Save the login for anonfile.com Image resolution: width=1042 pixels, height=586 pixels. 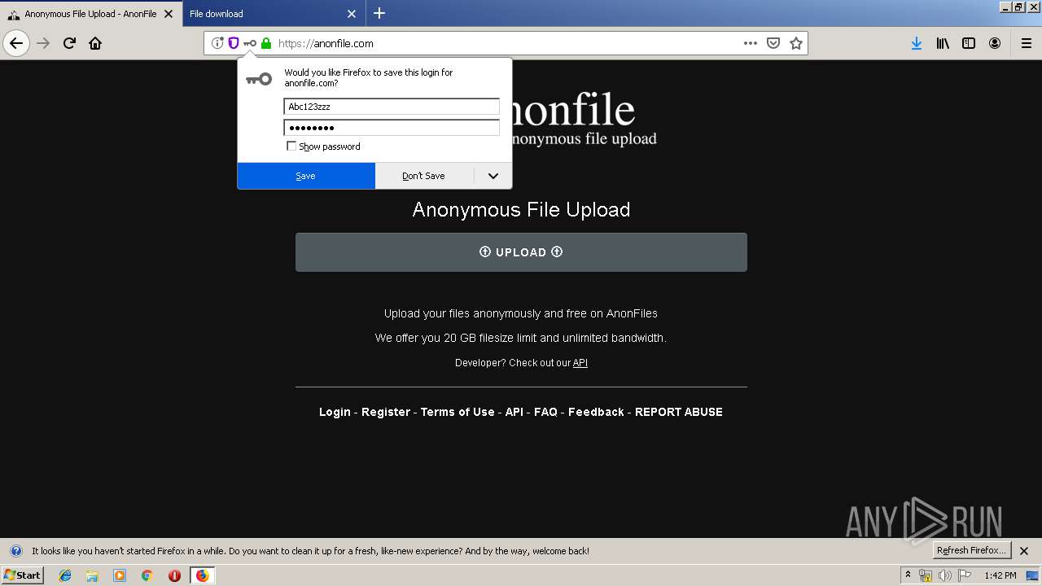[306, 176]
